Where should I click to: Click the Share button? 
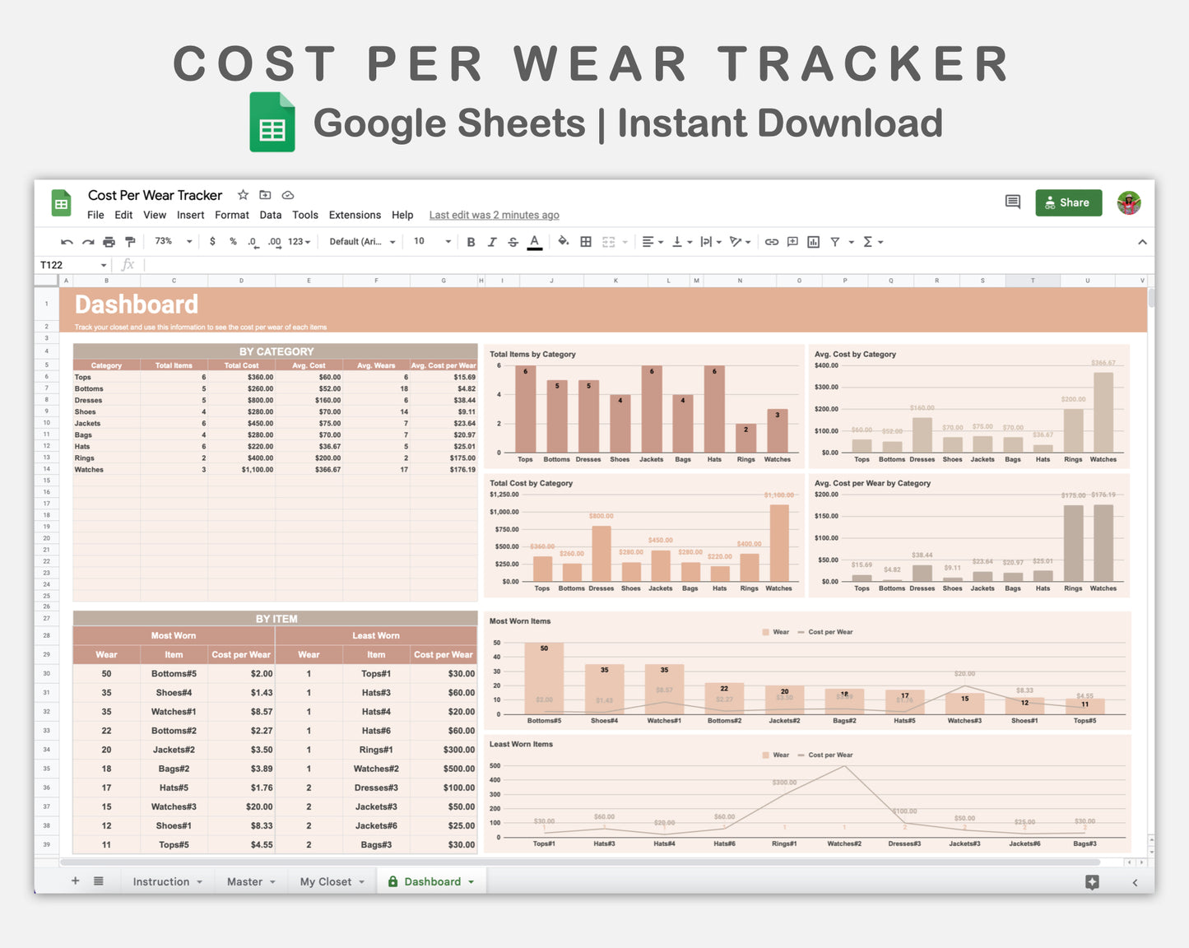coord(1068,202)
